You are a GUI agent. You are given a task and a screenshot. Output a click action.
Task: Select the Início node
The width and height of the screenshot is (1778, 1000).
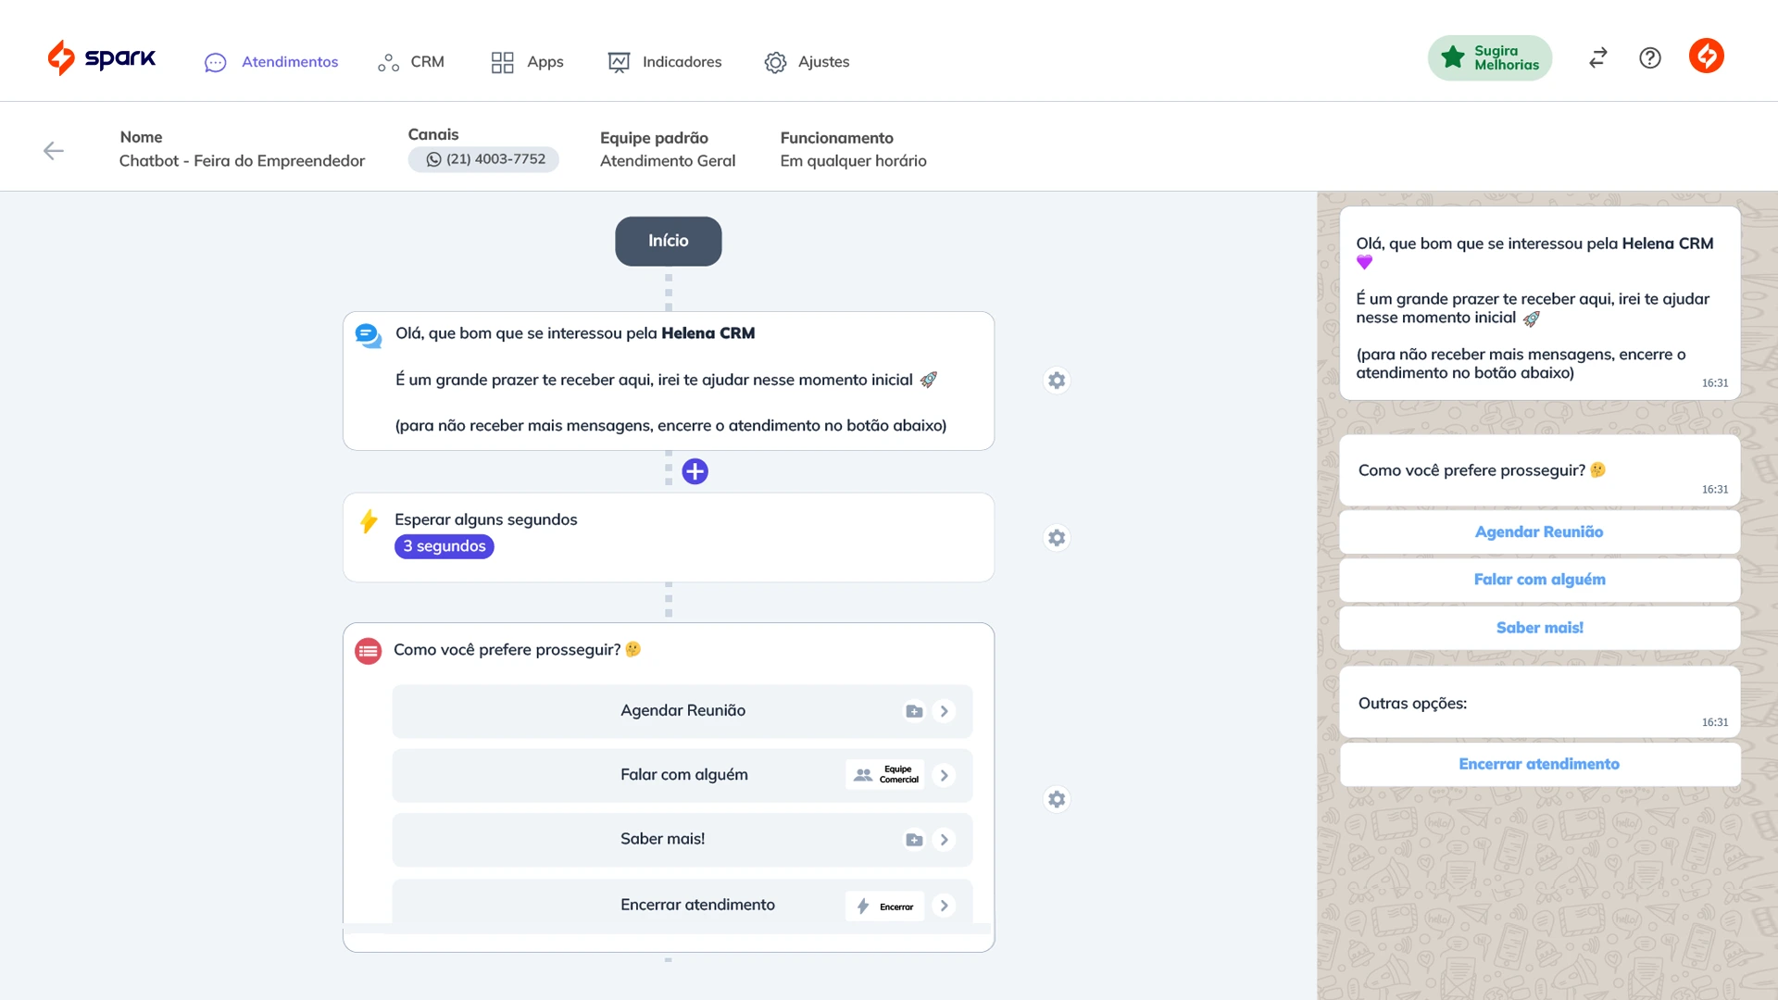tap(668, 241)
